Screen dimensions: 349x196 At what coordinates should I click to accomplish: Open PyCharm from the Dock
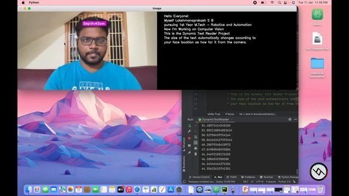(x=225, y=189)
